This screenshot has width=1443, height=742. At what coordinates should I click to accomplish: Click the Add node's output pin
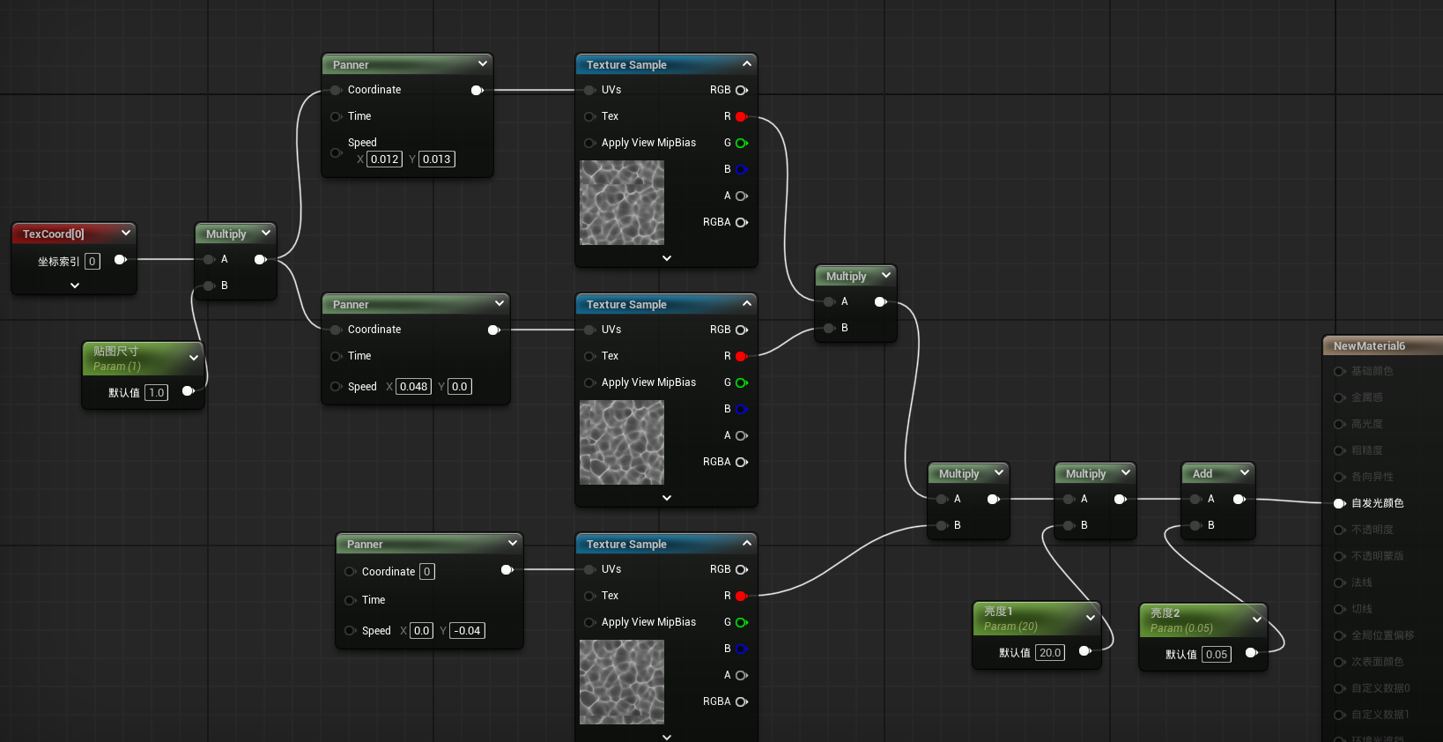pyautogui.click(x=1239, y=499)
